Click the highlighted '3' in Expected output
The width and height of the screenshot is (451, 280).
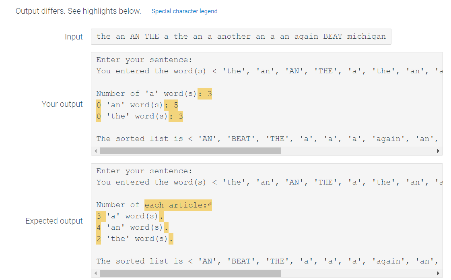point(99,216)
